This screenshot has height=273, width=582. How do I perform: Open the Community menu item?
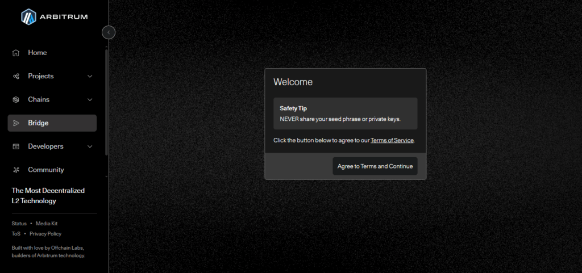click(45, 170)
